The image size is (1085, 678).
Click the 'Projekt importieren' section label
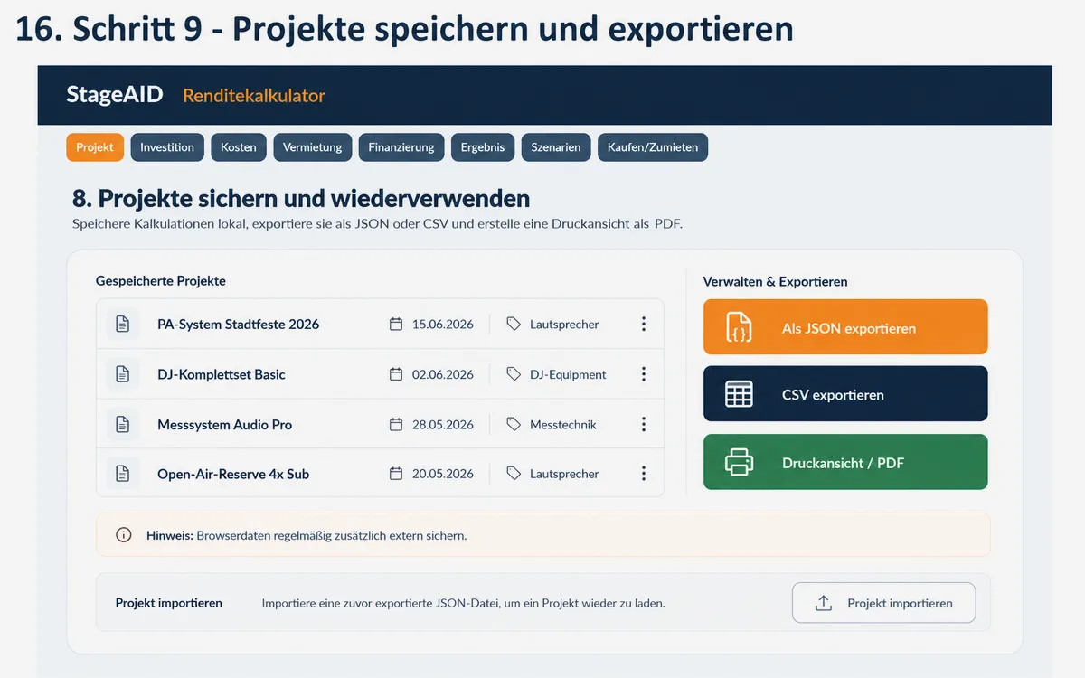coord(169,603)
